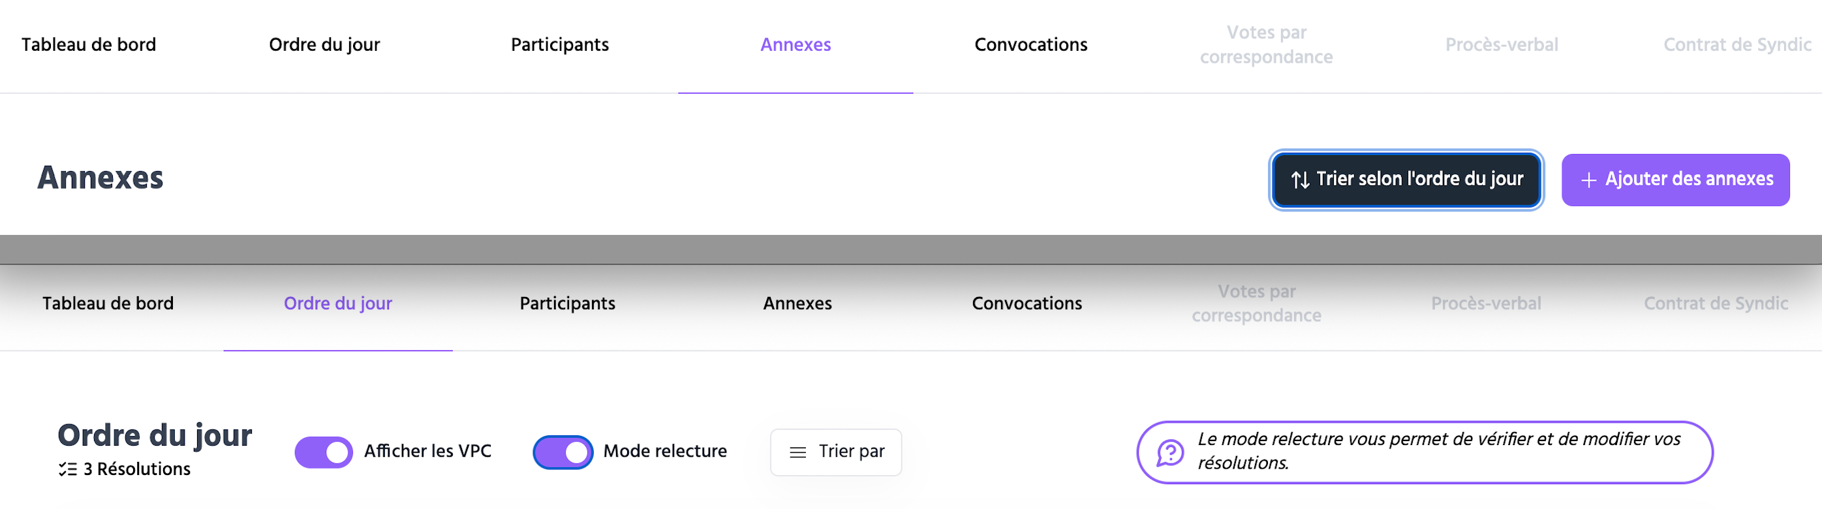1822x509 pixels.
Task: Switch to the upper Convocations tab
Action: point(1030,45)
